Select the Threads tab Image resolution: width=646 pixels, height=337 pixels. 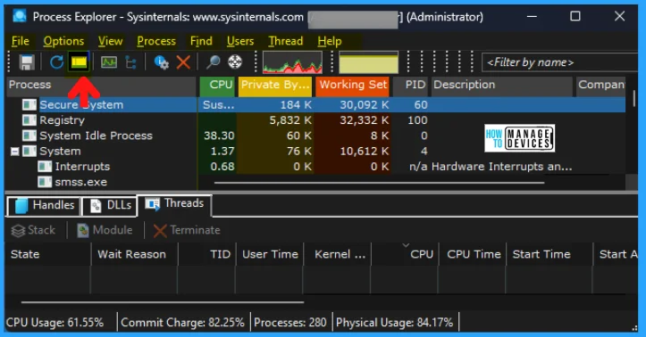point(175,204)
